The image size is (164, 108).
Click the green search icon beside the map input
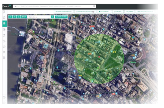pyautogui.click(x=52, y=17)
